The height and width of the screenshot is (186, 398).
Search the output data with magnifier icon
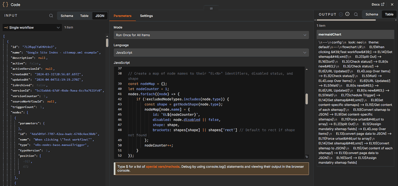coord(356,14)
